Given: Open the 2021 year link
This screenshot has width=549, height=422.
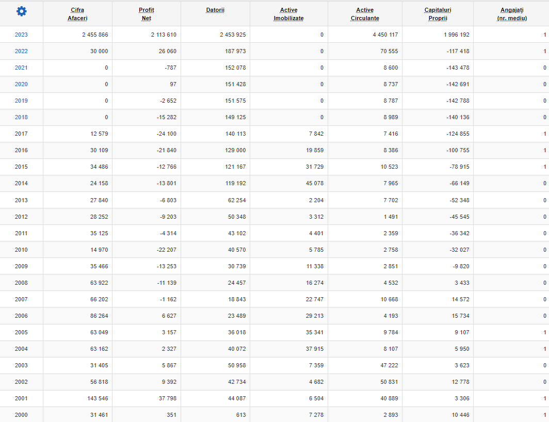Looking at the screenshot, I should pyautogui.click(x=21, y=68).
